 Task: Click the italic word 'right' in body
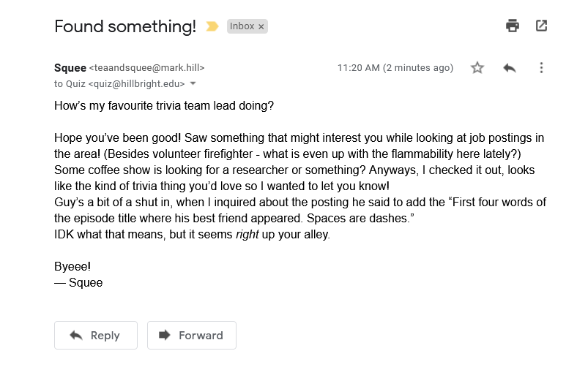[x=247, y=235]
